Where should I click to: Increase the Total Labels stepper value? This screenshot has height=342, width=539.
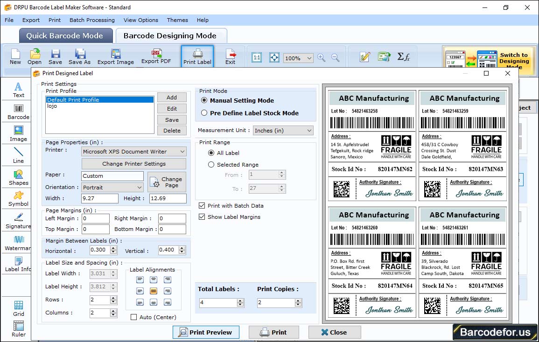click(241, 301)
